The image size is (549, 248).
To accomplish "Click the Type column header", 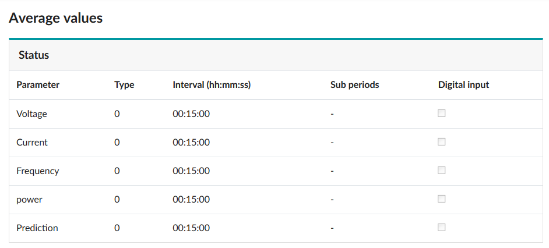I will click(x=124, y=85).
